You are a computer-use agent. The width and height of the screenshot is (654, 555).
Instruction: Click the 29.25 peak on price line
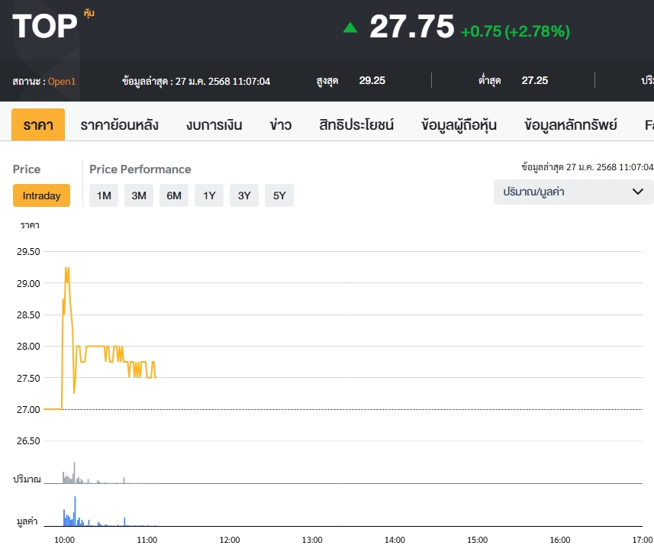click(x=67, y=268)
